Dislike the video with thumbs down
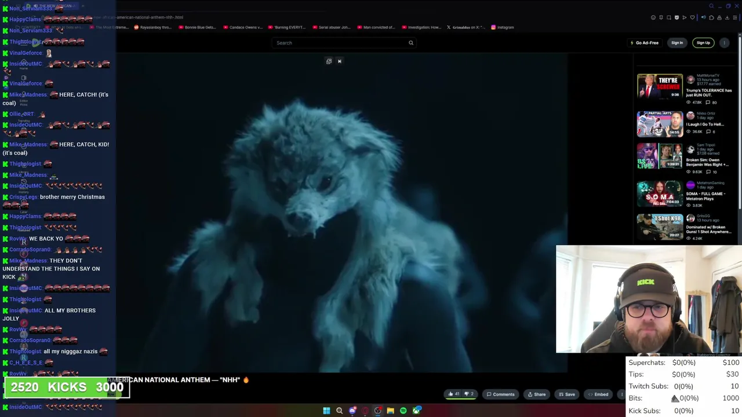Image resolution: width=742 pixels, height=417 pixels. (469, 394)
